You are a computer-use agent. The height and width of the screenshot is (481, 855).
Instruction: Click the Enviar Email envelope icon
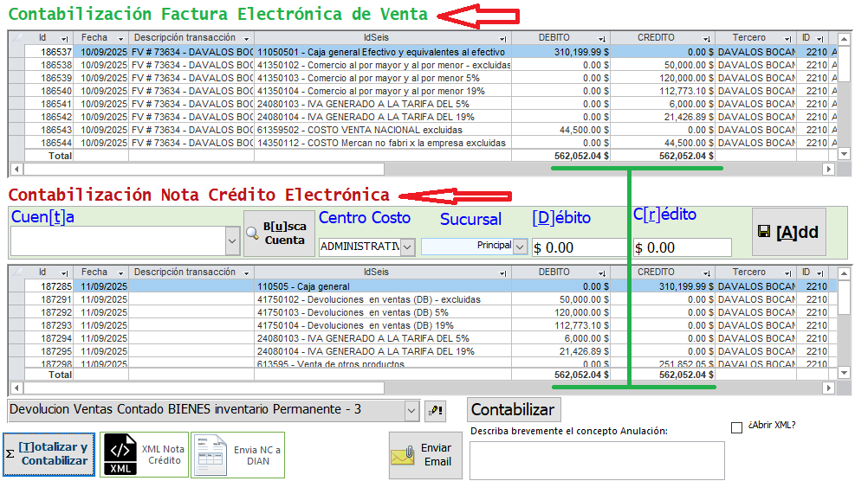(x=402, y=455)
